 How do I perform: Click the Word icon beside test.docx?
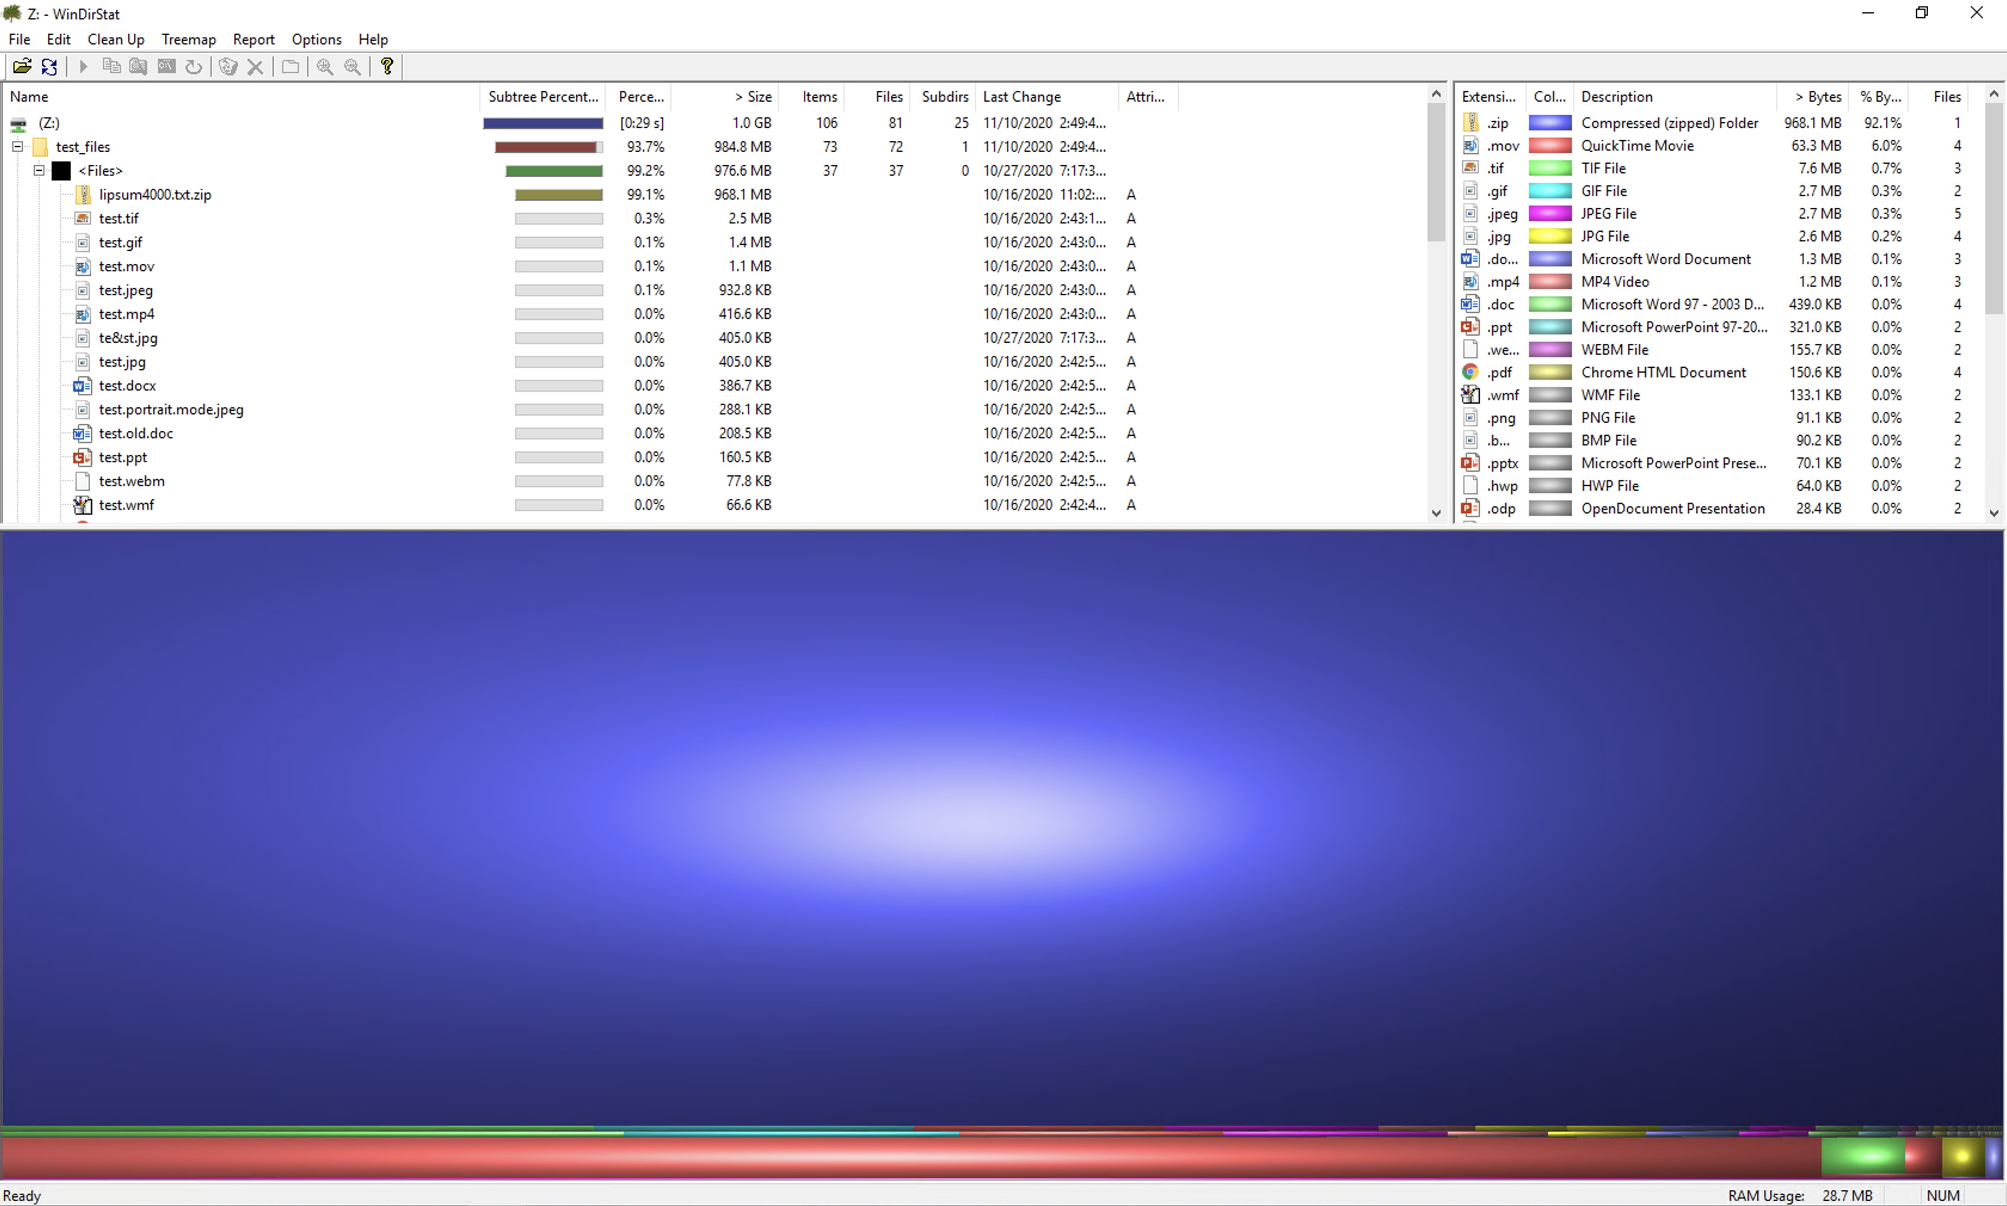pos(82,386)
